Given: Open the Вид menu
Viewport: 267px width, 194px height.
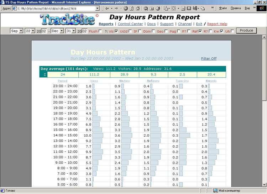Looking at the screenshot, I should 247,8.
